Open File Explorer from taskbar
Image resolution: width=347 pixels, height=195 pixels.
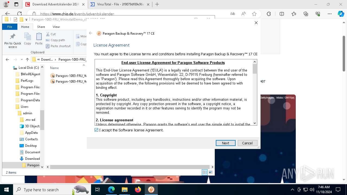point(124,190)
